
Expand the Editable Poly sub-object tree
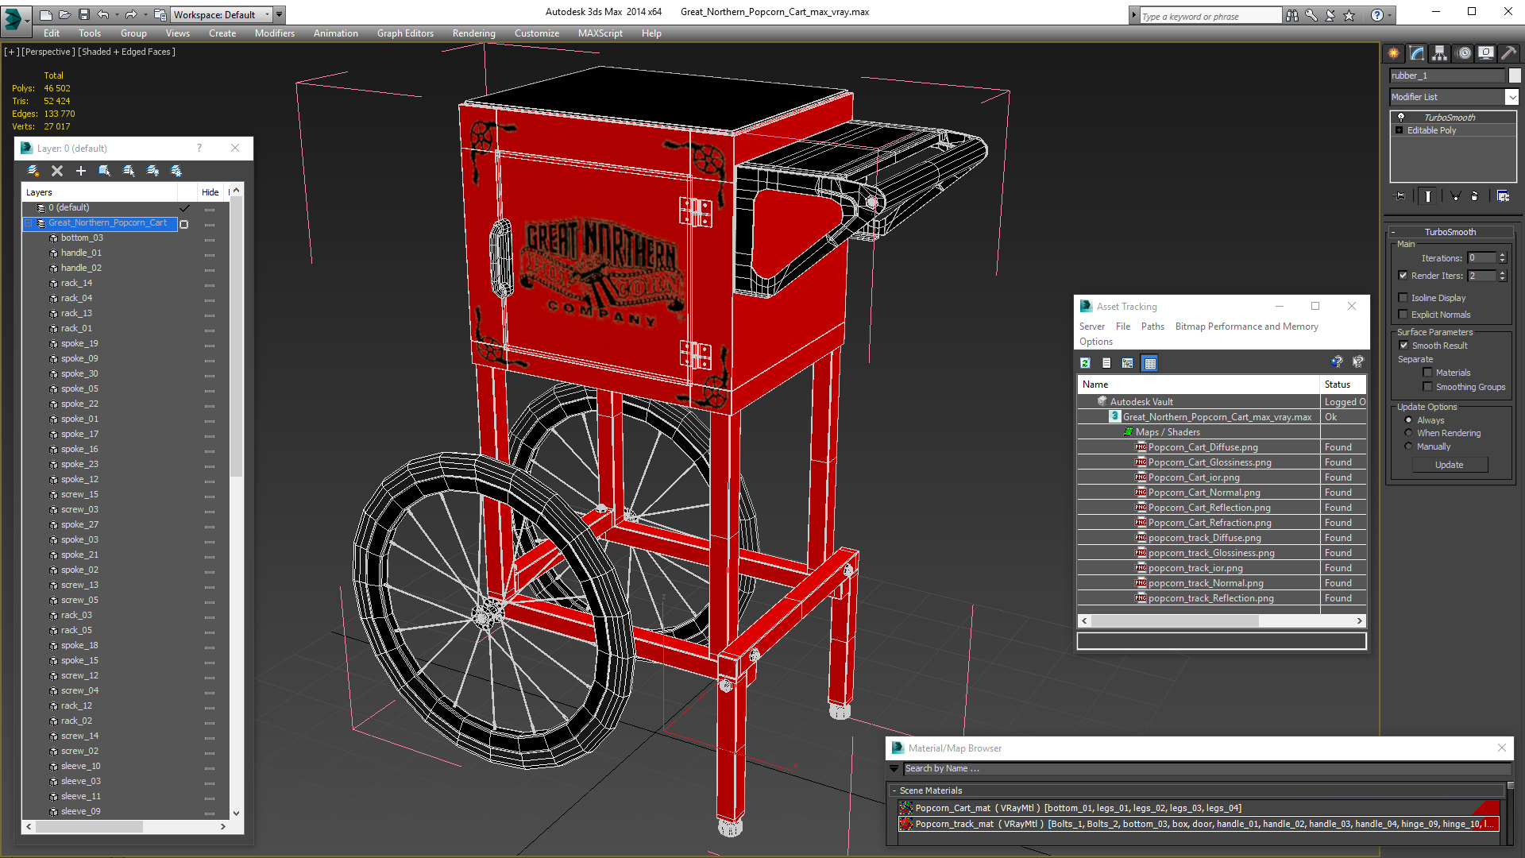click(1400, 130)
